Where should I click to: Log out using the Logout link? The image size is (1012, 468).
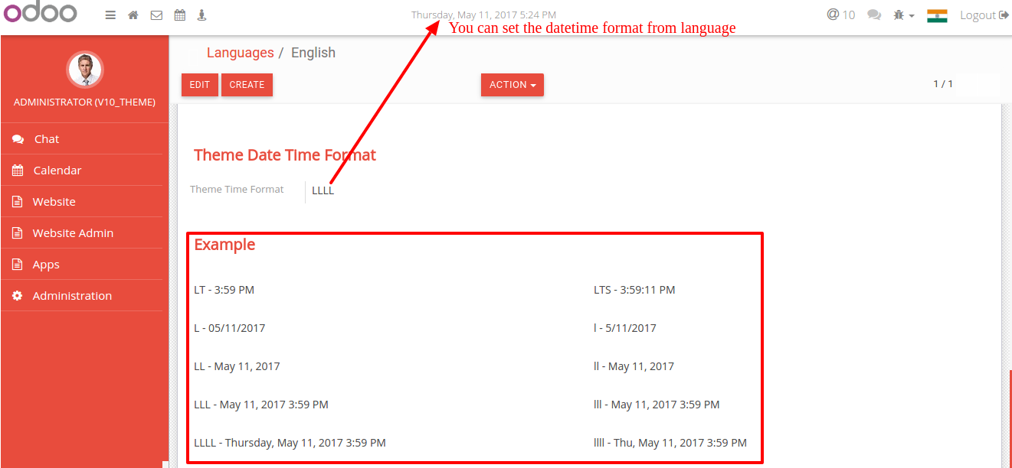[x=984, y=15]
